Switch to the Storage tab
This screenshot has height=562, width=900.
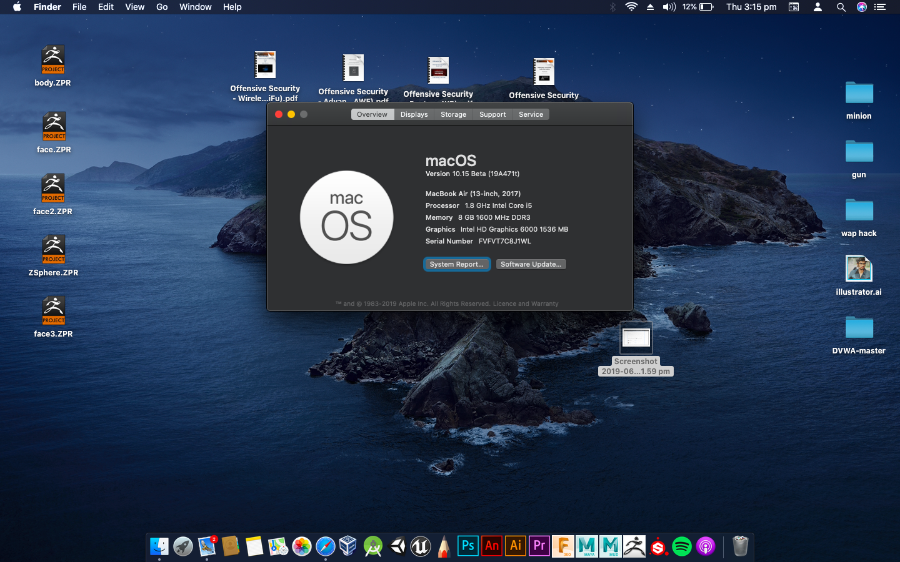pyautogui.click(x=453, y=114)
